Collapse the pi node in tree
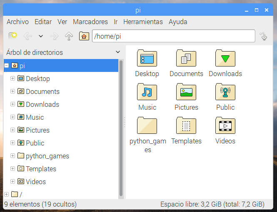The image size is (277, 212). [7, 66]
